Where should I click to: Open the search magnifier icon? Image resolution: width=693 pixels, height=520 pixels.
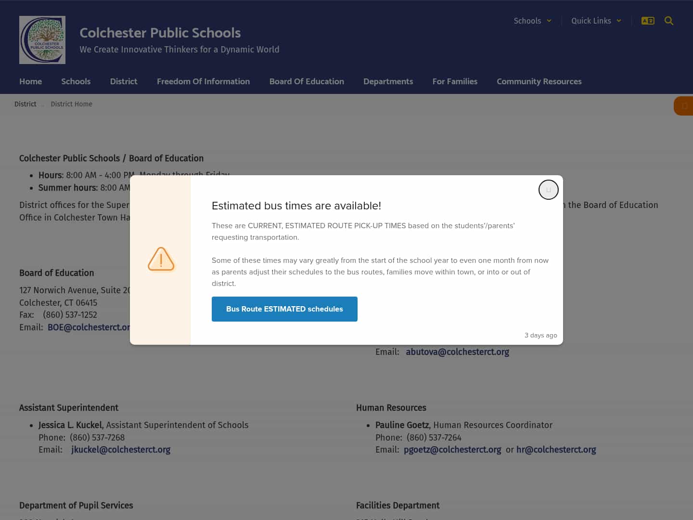(669, 21)
